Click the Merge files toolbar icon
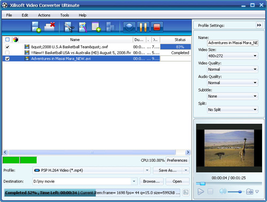The height and width of the screenshot is (202, 267). point(110,27)
